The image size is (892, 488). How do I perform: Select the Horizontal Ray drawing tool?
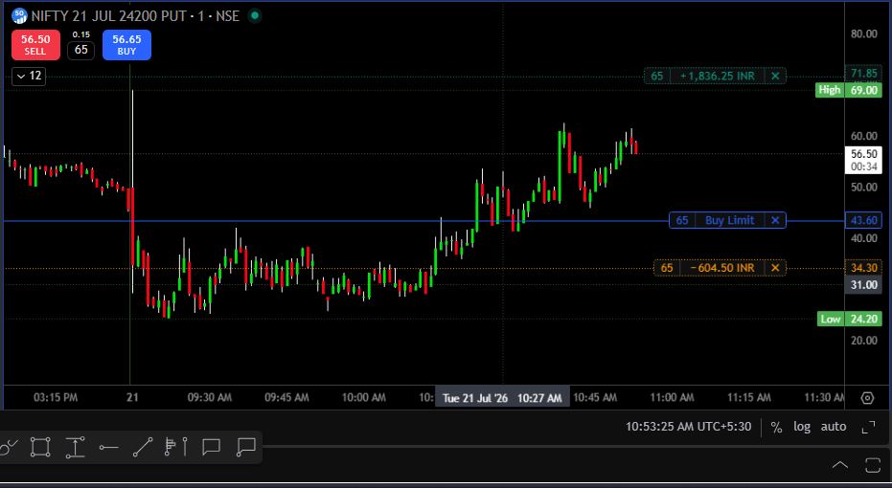(x=108, y=447)
